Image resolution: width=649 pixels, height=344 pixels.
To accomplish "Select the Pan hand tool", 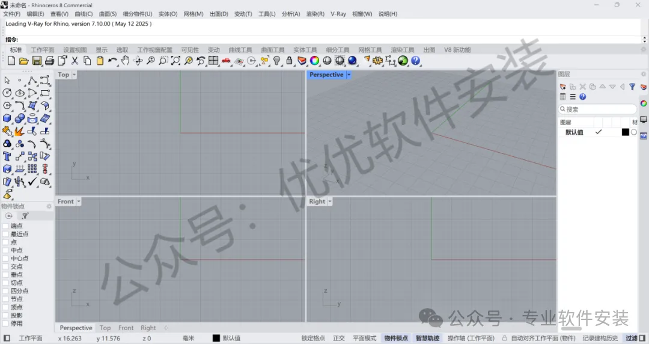I will 125,61.
